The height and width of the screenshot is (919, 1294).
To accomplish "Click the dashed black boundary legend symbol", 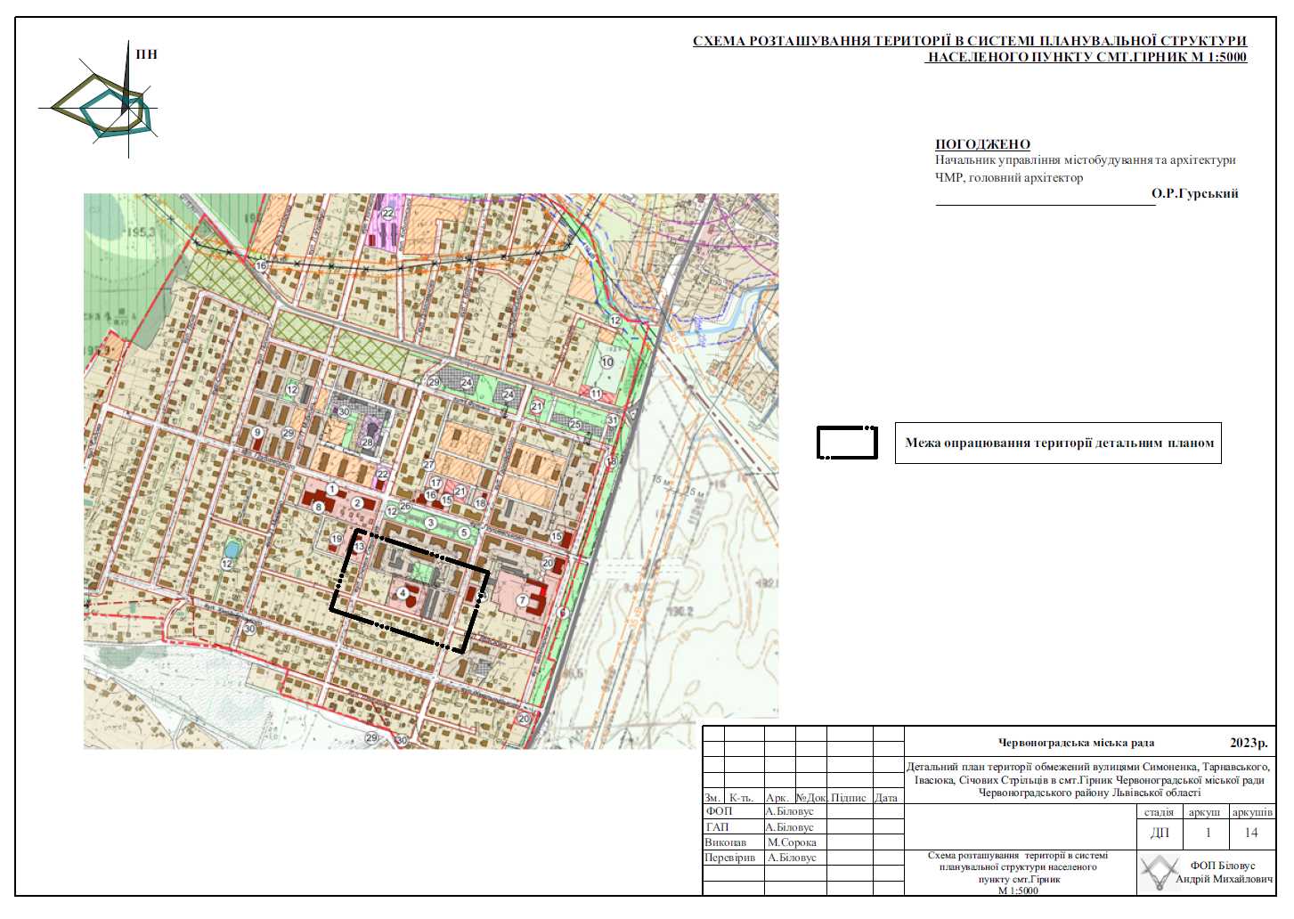I will click(x=847, y=443).
